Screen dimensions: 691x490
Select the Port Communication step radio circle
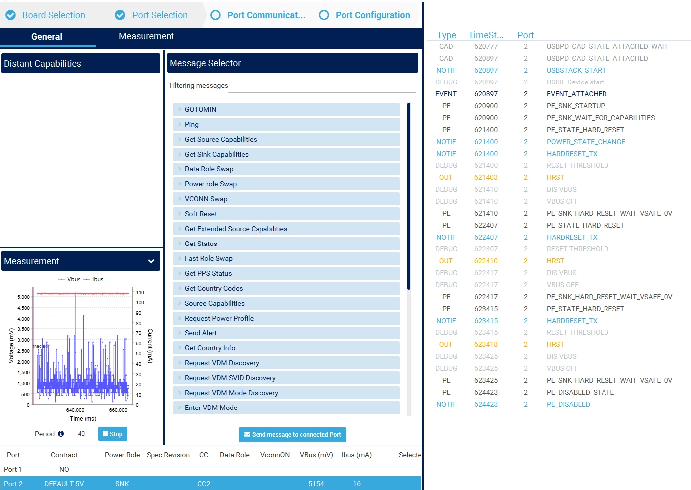[x=216, y=15]
